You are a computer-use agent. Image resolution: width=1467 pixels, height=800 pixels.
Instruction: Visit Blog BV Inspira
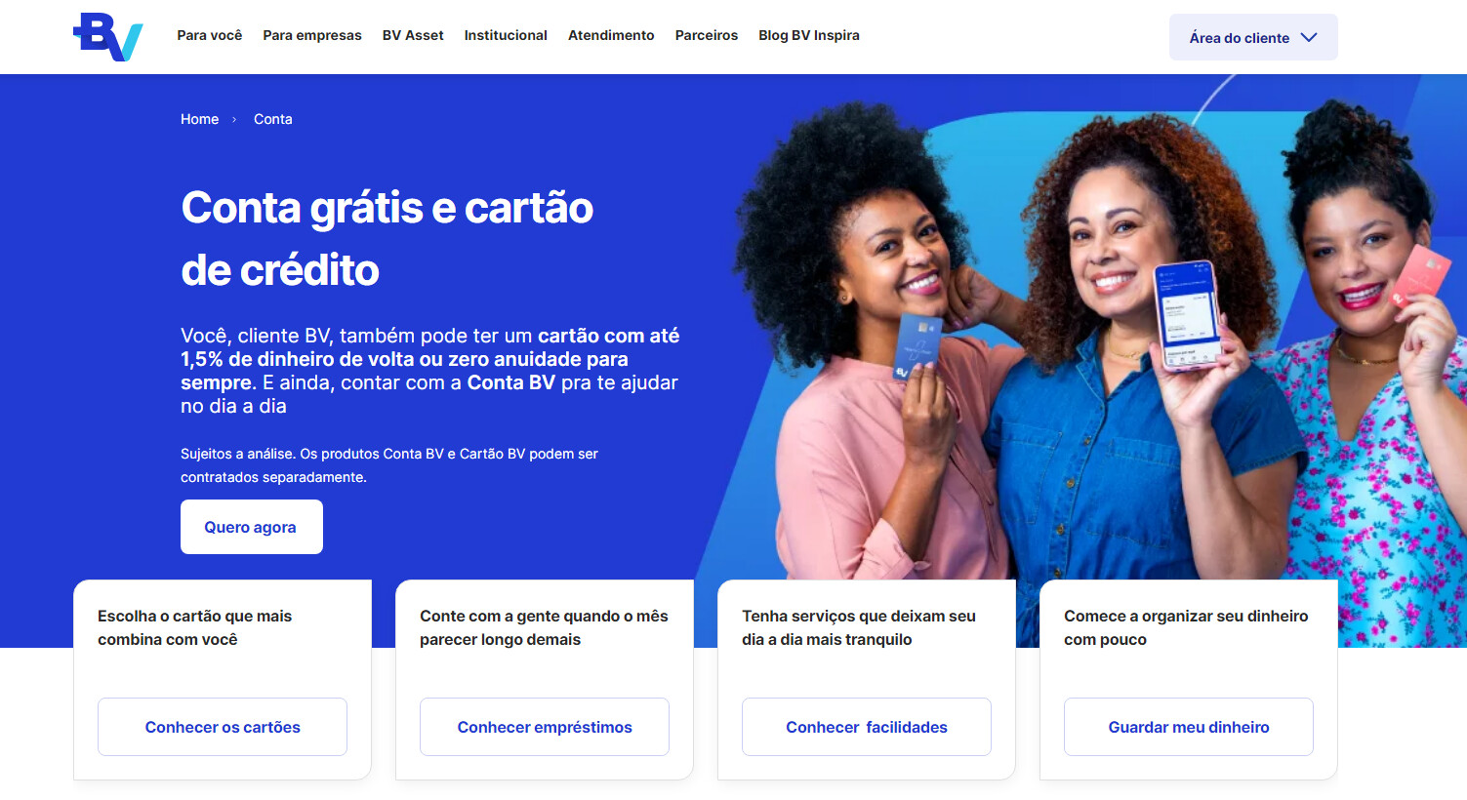tap(809, 35)
